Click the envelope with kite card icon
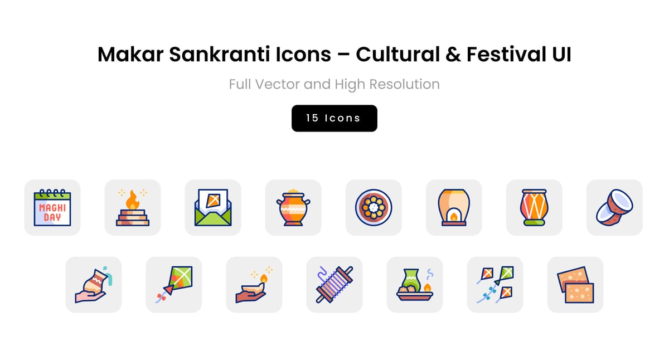 [x=213, y=207]
